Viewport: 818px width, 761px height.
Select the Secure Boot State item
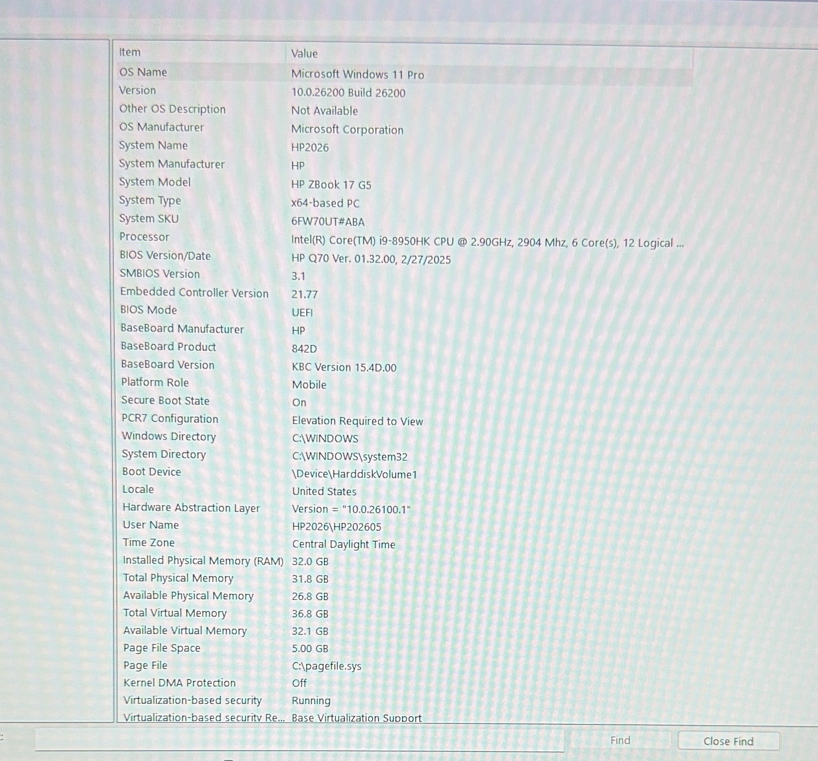pos(165,400)
